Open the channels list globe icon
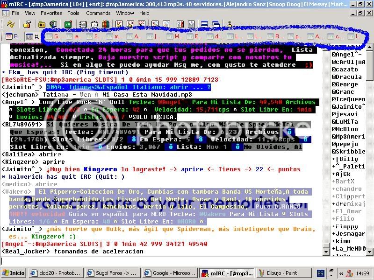Screen dimensions: 374x280 point(53,24)
